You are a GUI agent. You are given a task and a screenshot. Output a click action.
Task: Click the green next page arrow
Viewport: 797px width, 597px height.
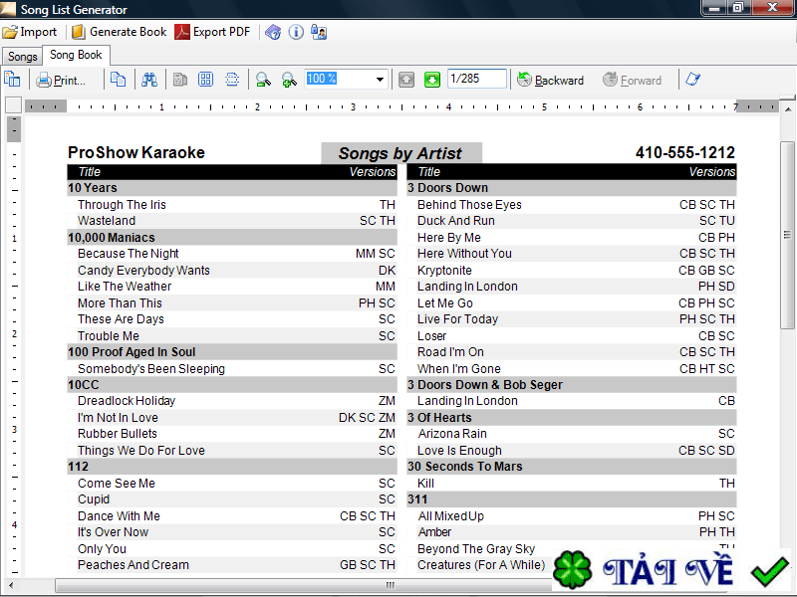[431, 80]
